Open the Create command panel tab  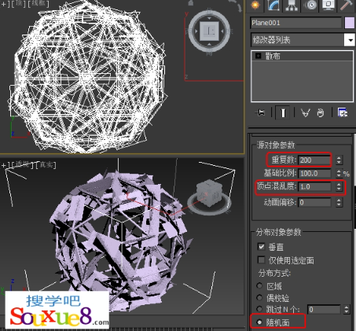coord(255,6)
